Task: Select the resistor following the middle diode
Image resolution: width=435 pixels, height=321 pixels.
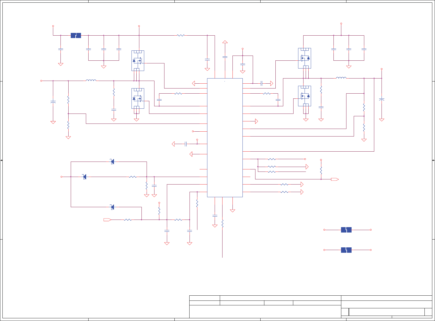Action: pos(133,177)
